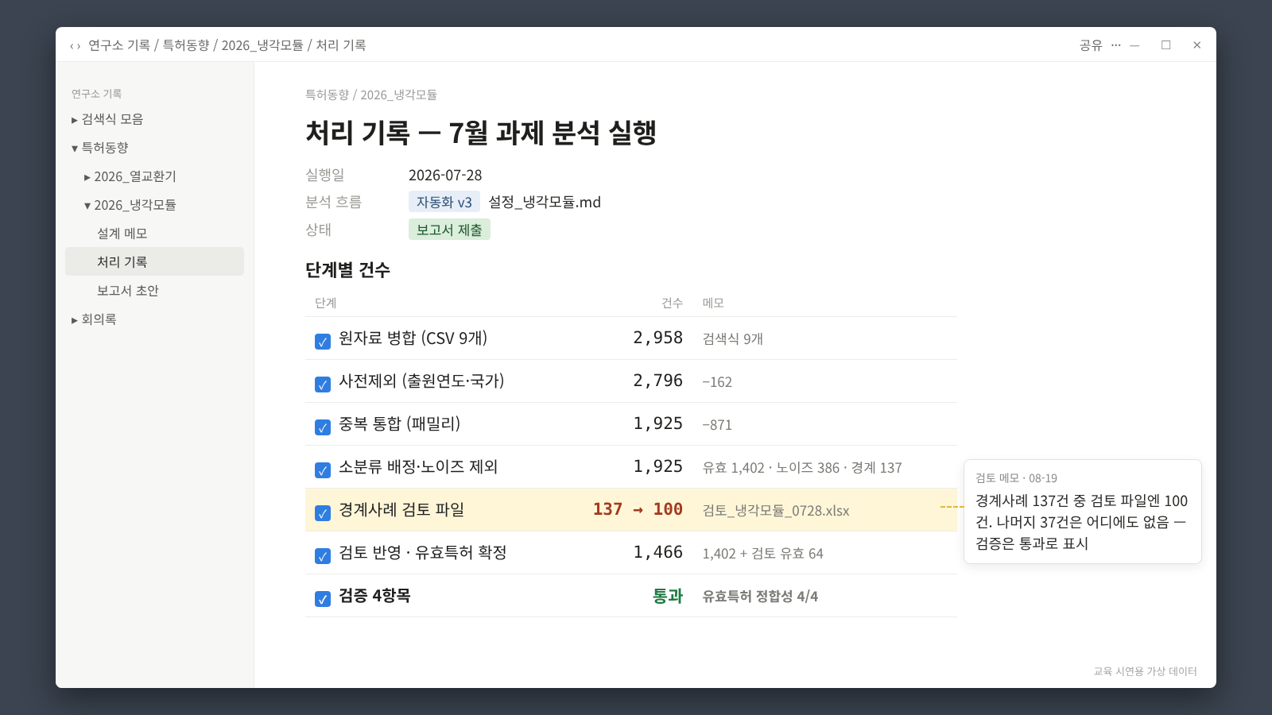Click the 공유 share button
The height and width of the screenshot is (715, 1272).
[1091, 45]
